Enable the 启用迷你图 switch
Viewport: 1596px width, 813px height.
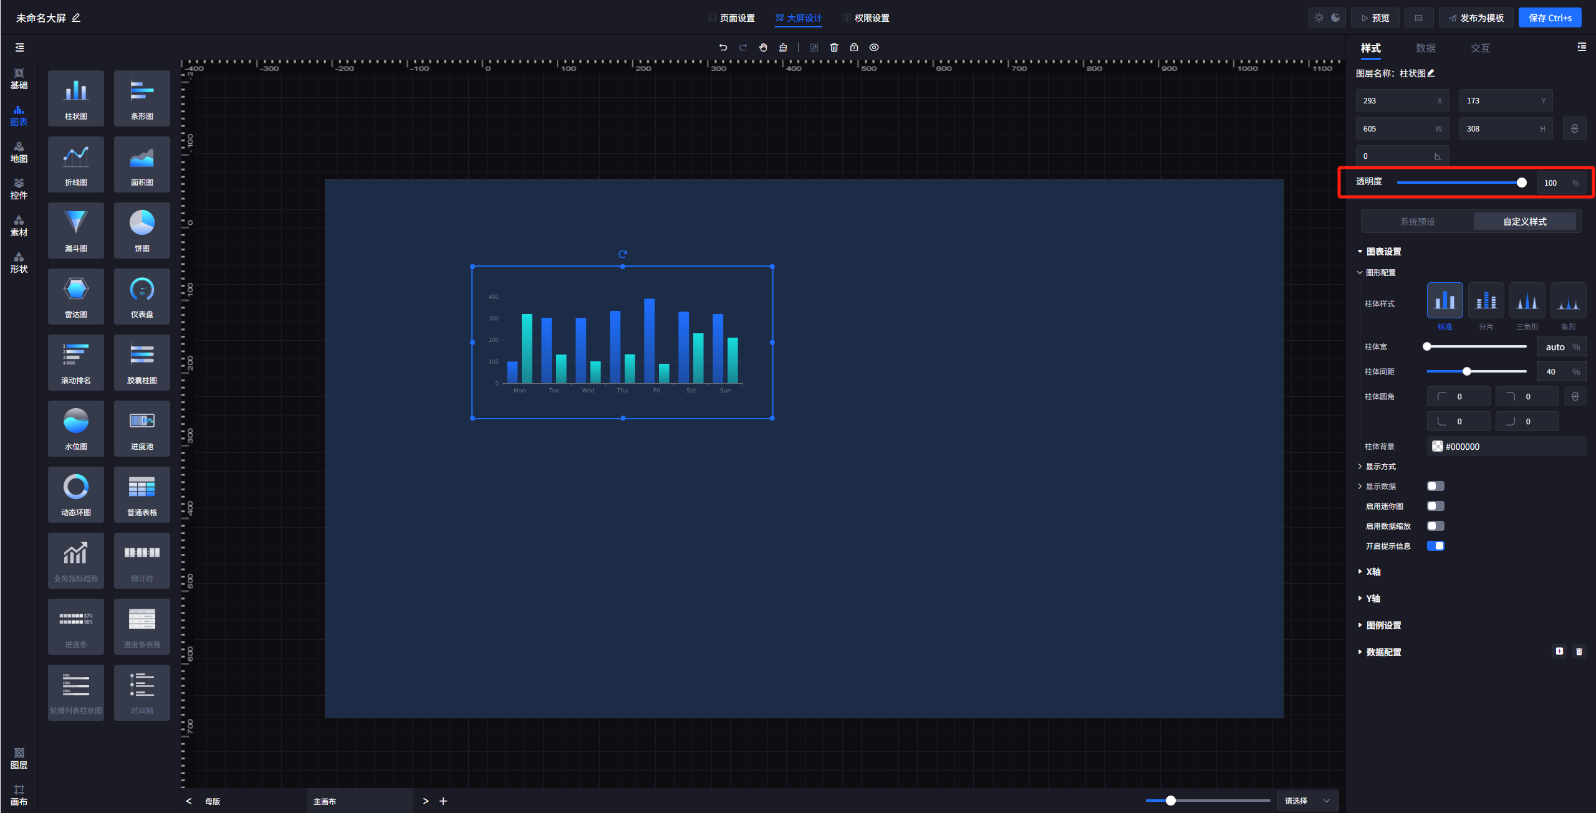1435,506
